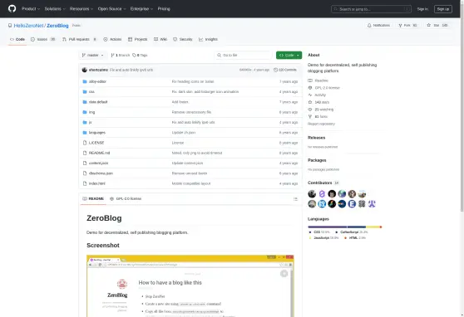Open the Security tab

pos(183,39)
